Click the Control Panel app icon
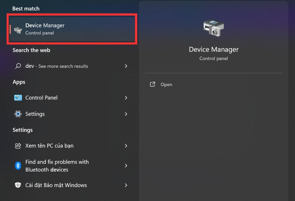The width and height of the screenshot is (295, 201). 18,98
